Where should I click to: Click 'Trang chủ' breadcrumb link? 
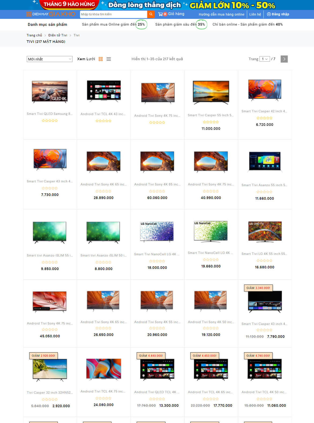click(x=34, y=35)
